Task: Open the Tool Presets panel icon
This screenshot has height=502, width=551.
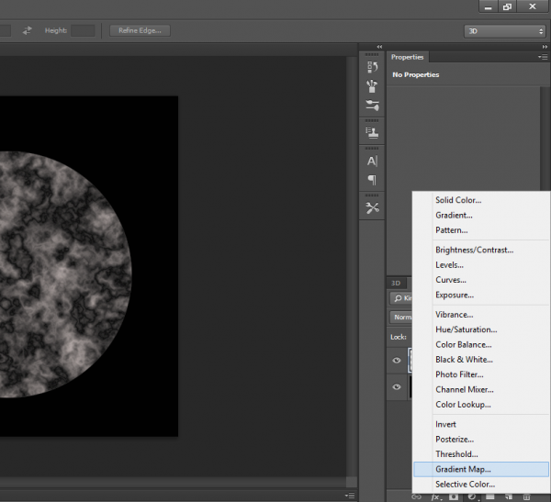Action: click(372, 208)
